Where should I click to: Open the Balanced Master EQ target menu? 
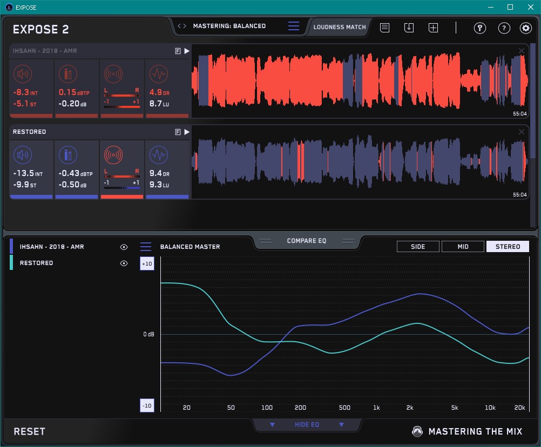[x=146, y=247]
